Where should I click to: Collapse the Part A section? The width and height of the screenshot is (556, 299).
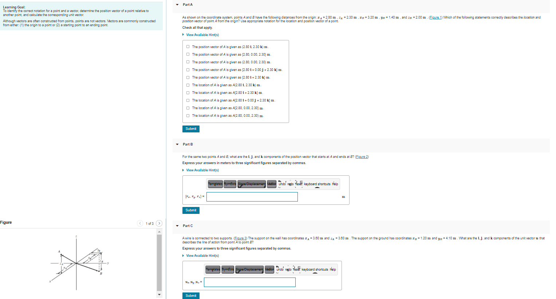pyautogui.click(x=177, y=5)
